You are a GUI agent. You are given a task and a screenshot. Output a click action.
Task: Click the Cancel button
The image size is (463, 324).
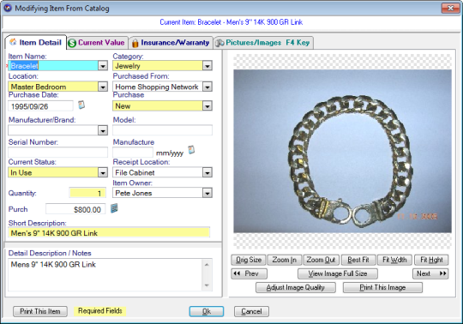(x=251, y=311)
